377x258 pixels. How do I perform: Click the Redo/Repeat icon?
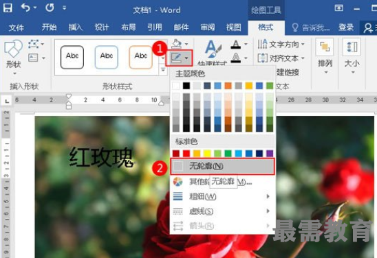pyautogui.click(x=50, y=8)
